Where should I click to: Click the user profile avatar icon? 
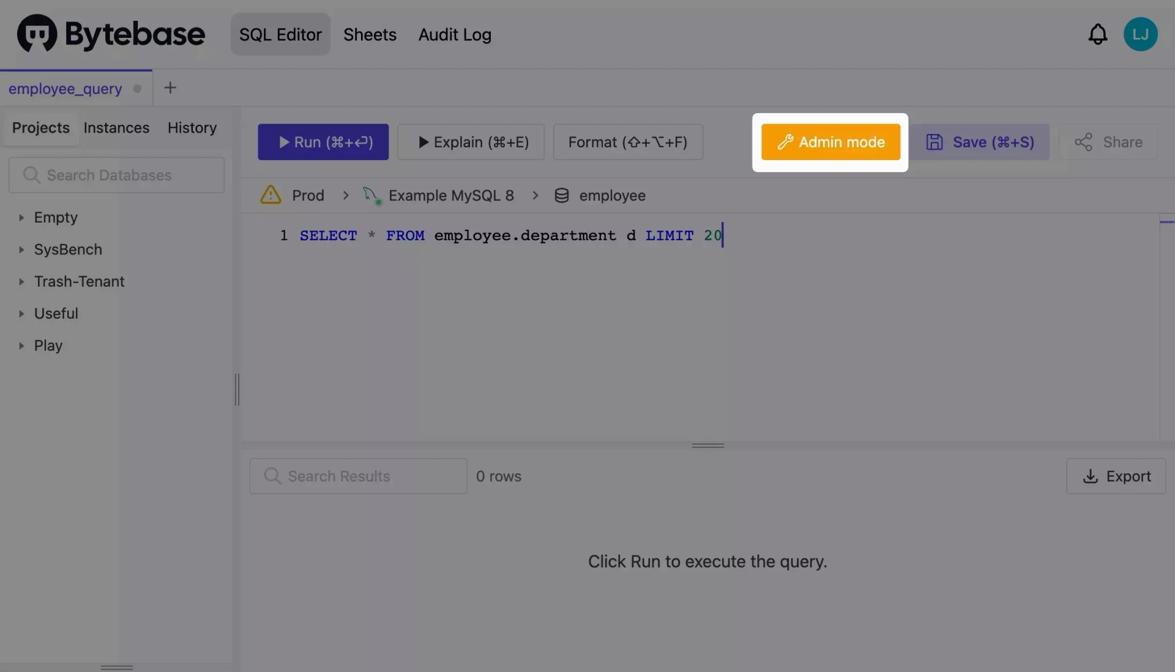(x=1140, y=34)
